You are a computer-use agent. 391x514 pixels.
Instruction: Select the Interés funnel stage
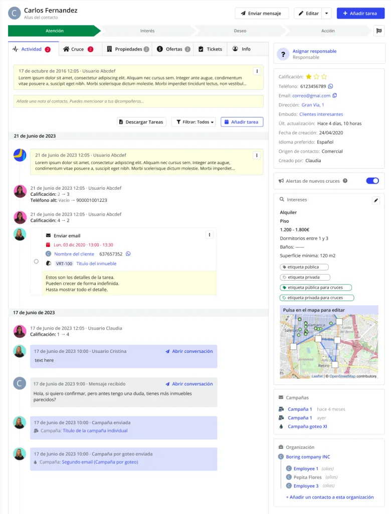point(147,31)
